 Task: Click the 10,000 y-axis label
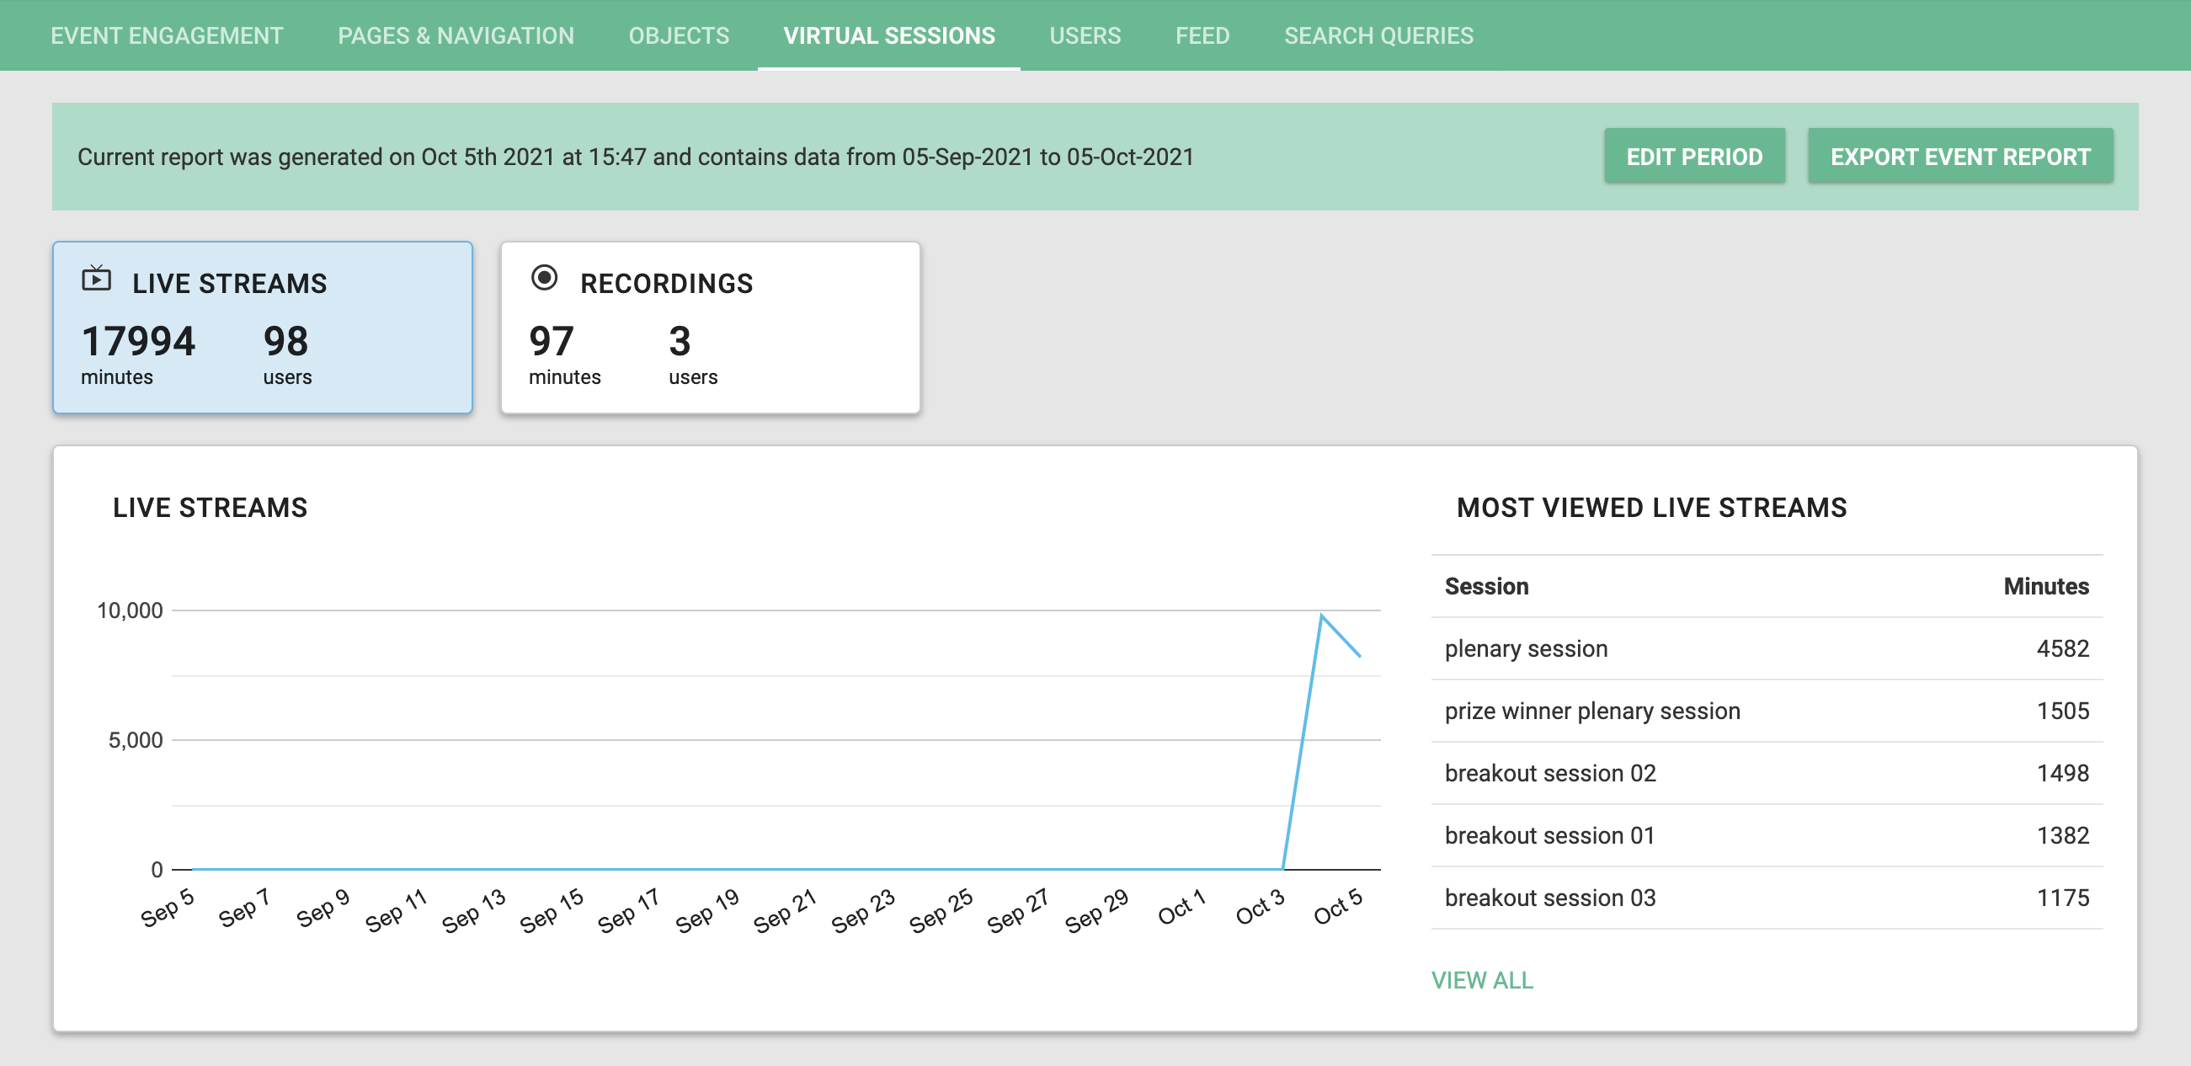[130, 610]
